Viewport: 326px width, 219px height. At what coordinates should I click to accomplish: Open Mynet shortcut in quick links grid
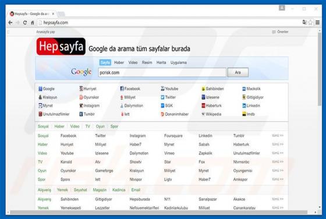(45, 105)
